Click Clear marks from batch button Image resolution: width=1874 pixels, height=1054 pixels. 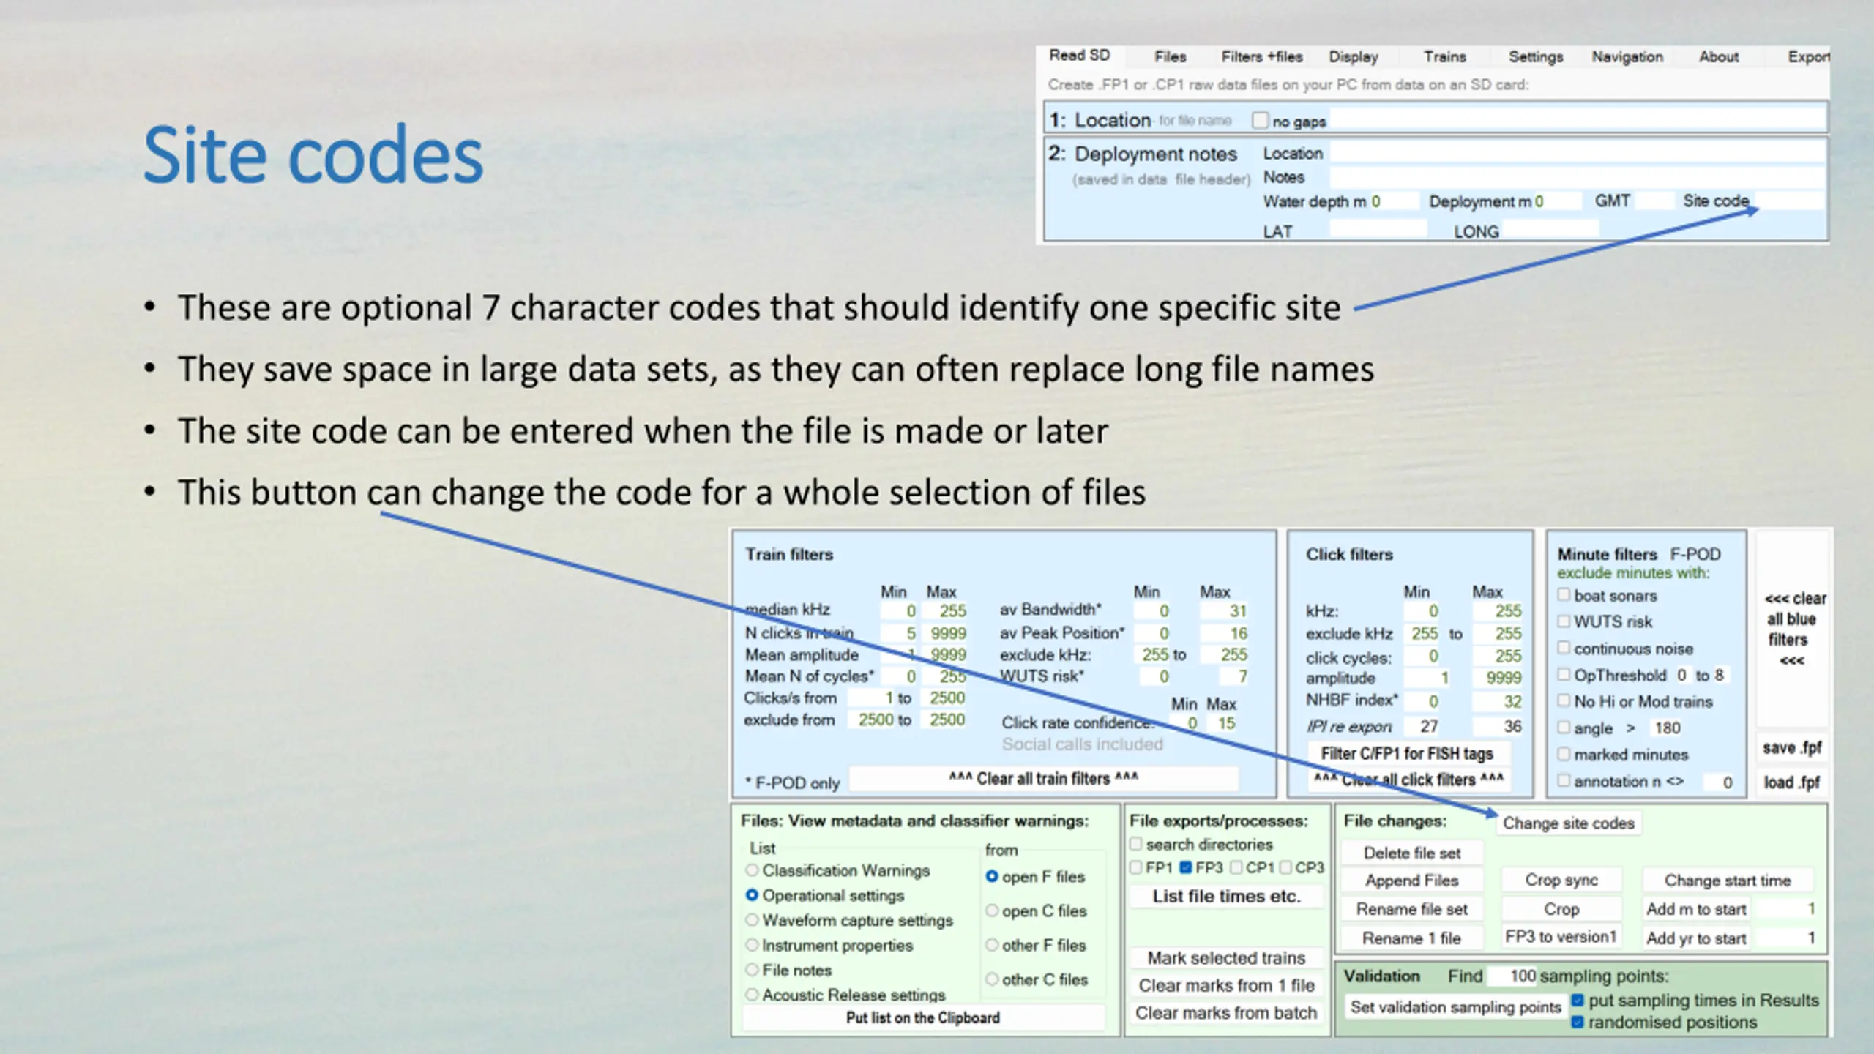[x=1227, y=1013]
